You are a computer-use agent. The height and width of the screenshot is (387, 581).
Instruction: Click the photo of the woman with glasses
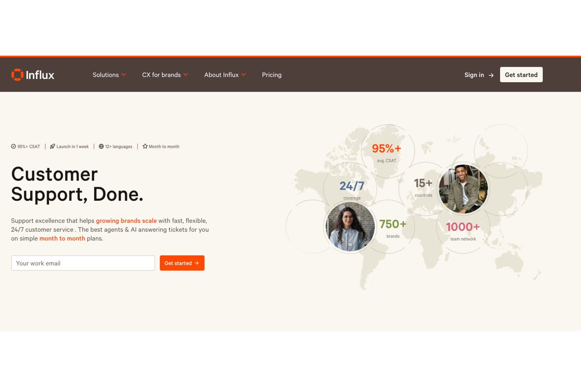coord(350,227)
